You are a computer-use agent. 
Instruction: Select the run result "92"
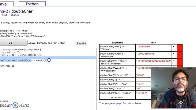tap(139, 88)
